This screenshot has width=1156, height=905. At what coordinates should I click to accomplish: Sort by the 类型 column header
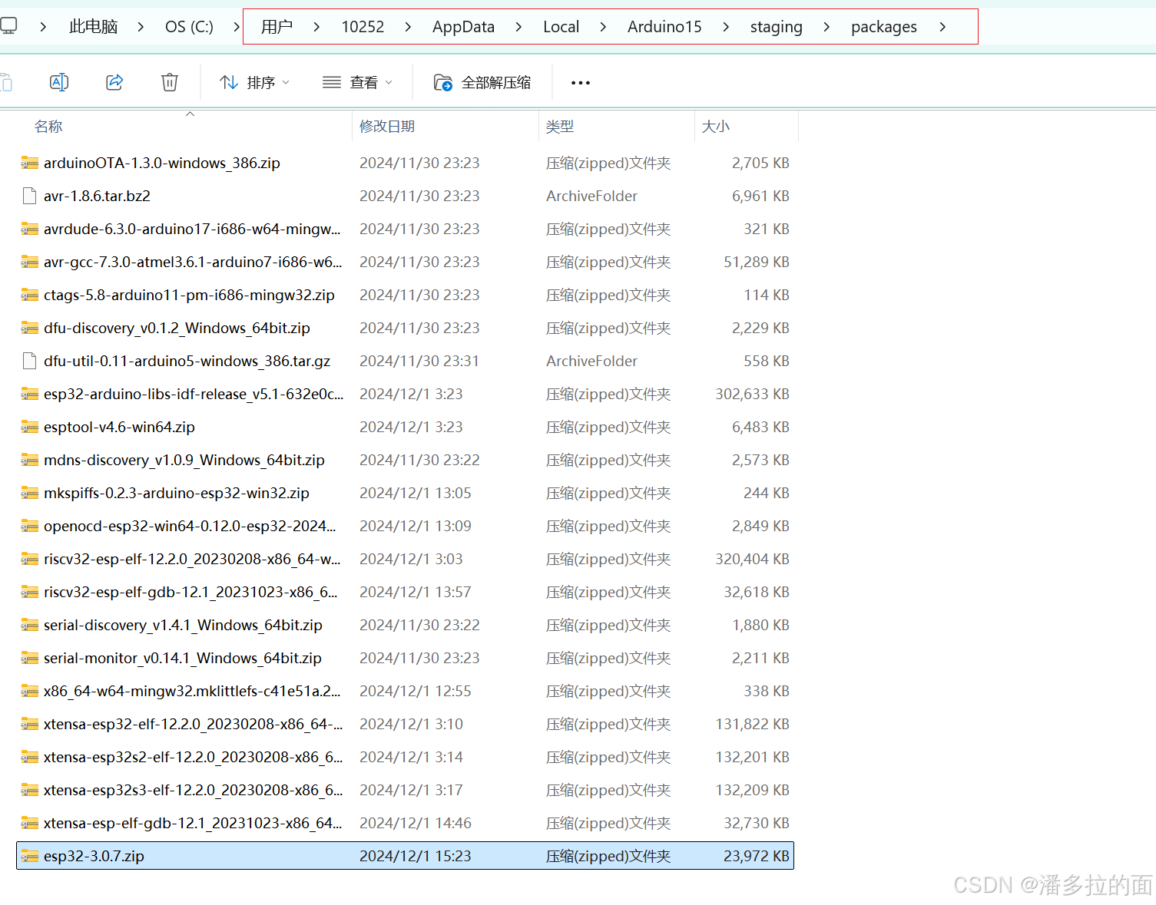[x=560, y=126]
